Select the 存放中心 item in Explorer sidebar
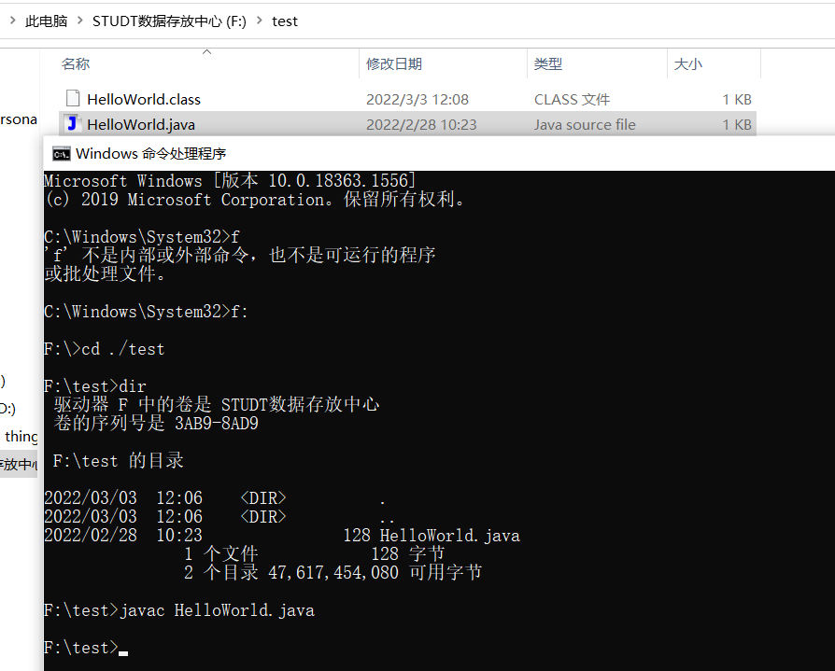Image resolution: width=835 pixels, height=671 pixels. pos(19,465)
